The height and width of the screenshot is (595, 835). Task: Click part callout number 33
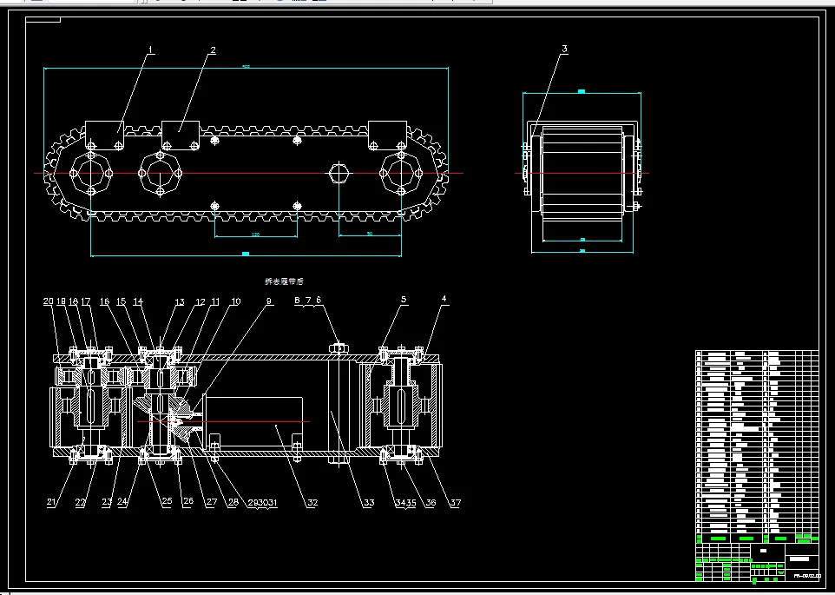pos(369,502)
